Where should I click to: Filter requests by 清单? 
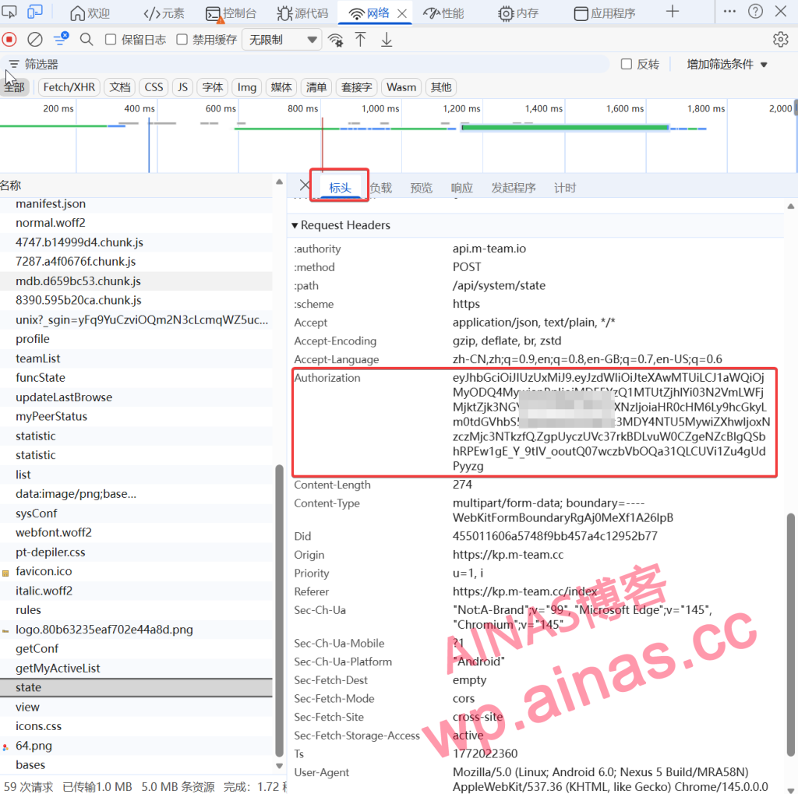316,87
